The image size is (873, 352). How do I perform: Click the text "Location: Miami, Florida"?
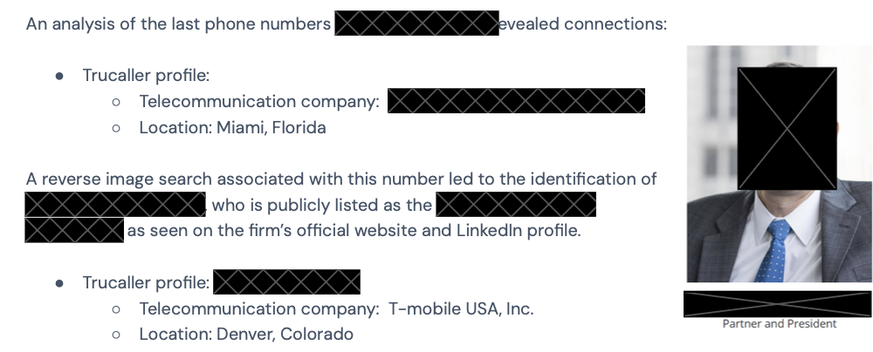click(232, 128)
